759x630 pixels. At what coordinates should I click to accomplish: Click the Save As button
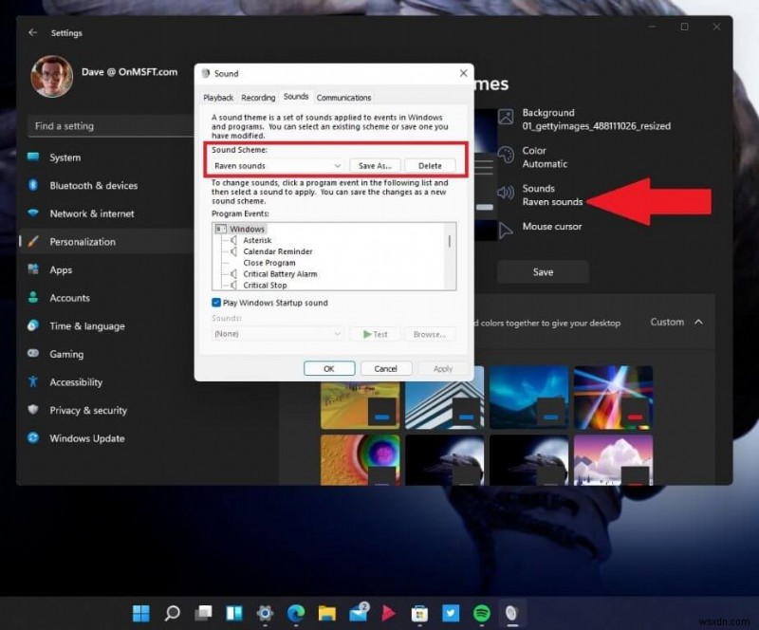tap(375, 165)
